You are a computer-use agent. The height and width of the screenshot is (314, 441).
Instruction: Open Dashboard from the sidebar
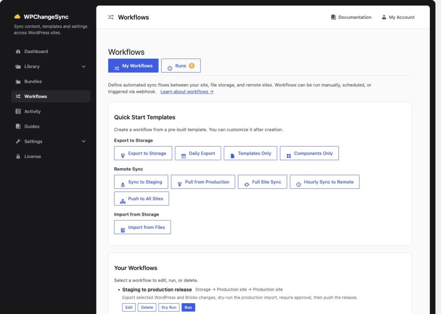51,52
